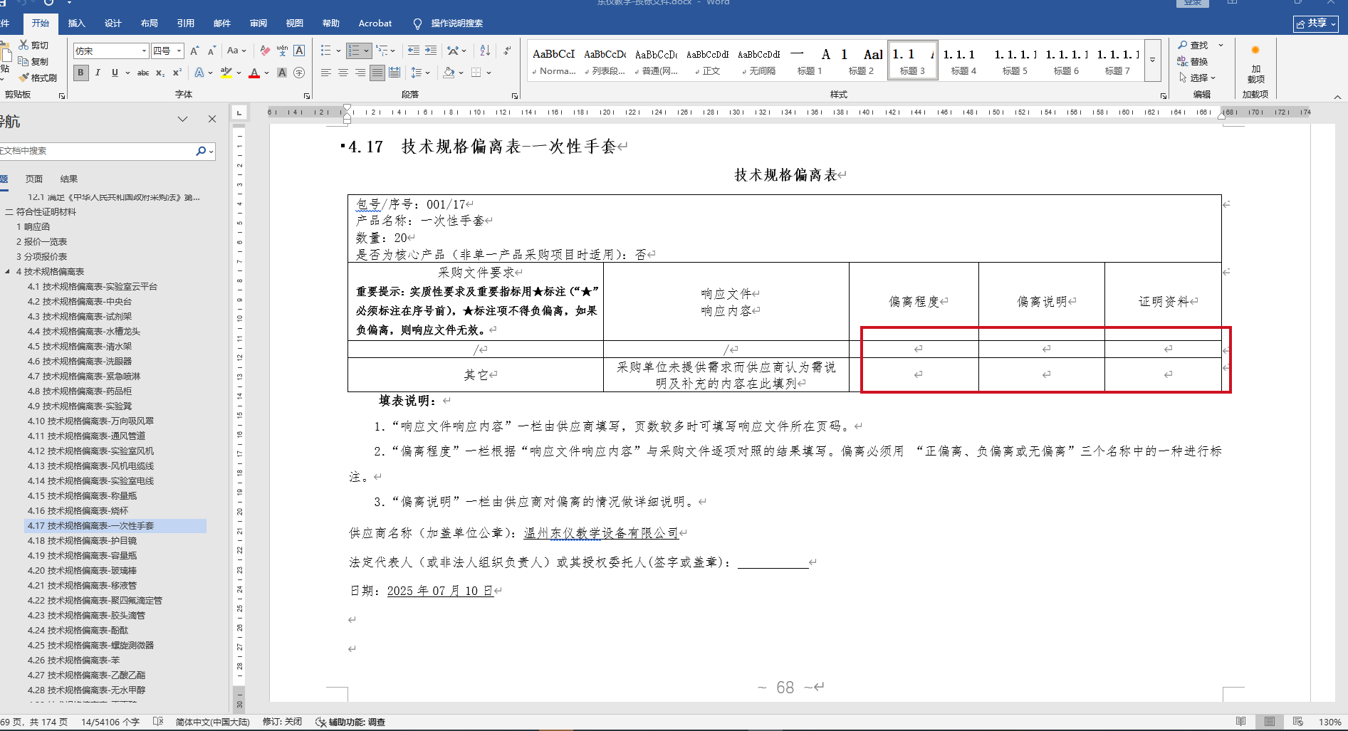Toggle Italic formatting

[98, 73]
